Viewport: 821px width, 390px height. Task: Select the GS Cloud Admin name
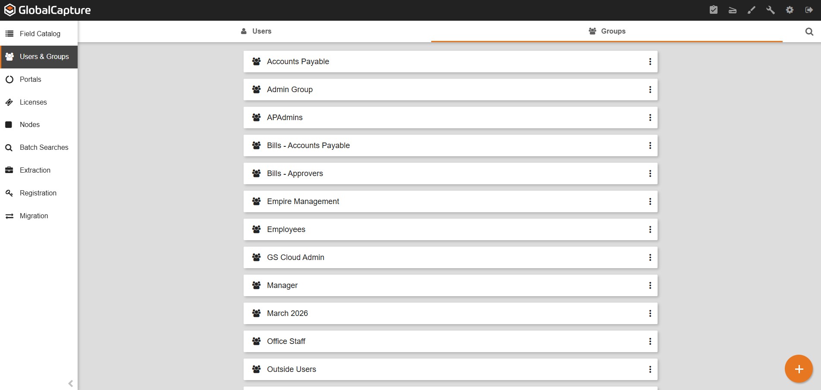tap(295, 257)
